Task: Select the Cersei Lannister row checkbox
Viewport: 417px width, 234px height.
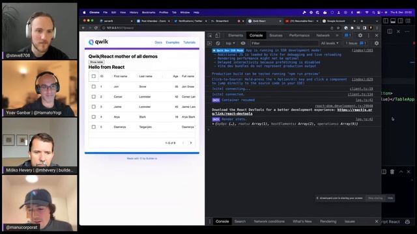Action: [x=94, y=97]
